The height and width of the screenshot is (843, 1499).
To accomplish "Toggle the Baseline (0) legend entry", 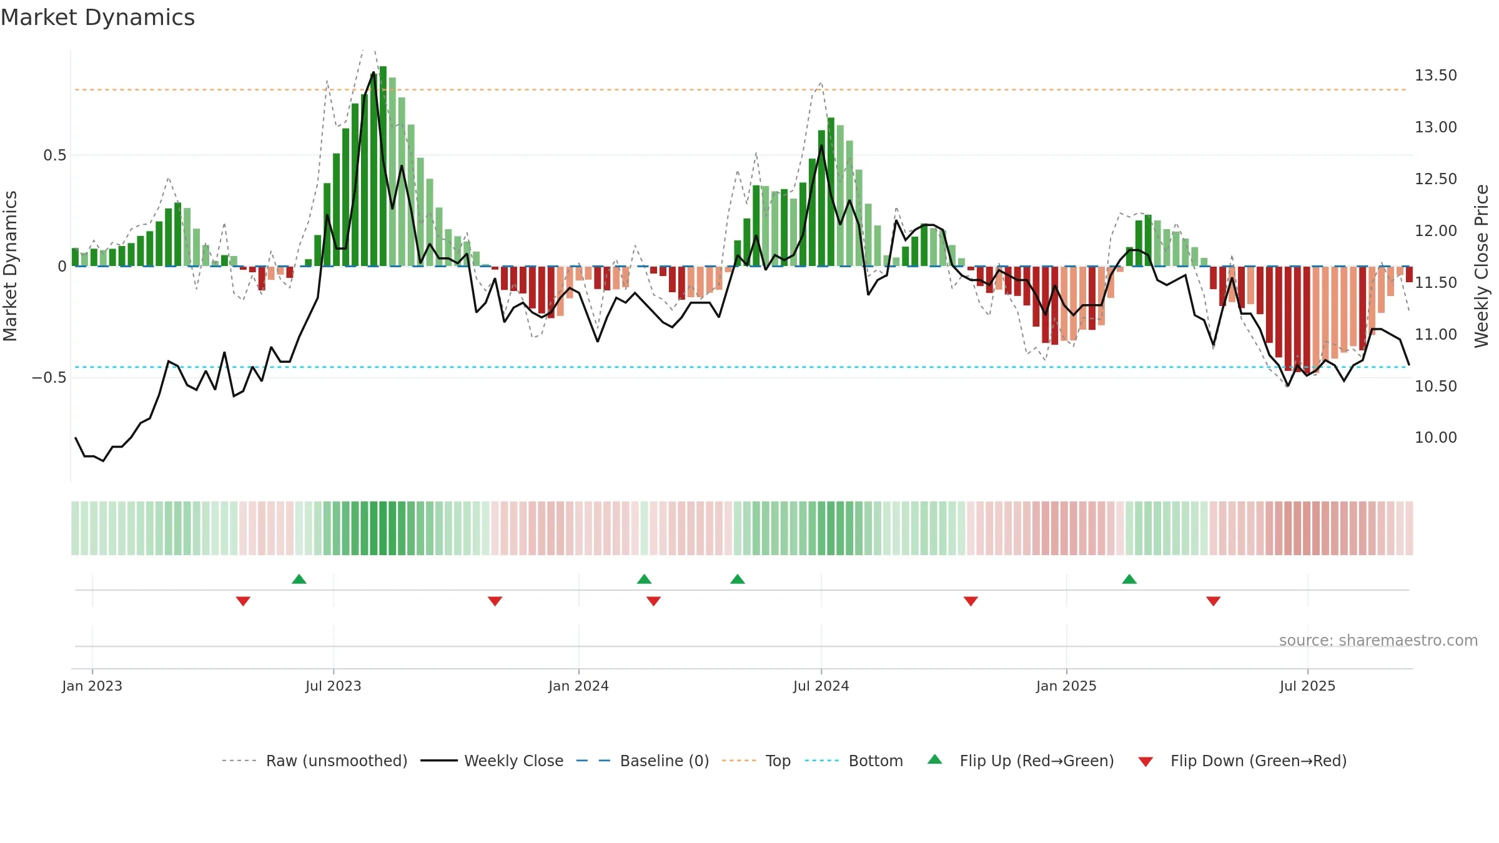I will coord(643,761).
